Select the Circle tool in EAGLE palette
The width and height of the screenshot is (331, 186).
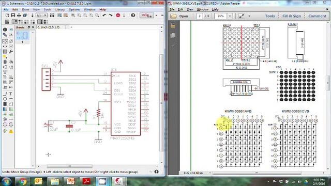click(x=5, y=99)
